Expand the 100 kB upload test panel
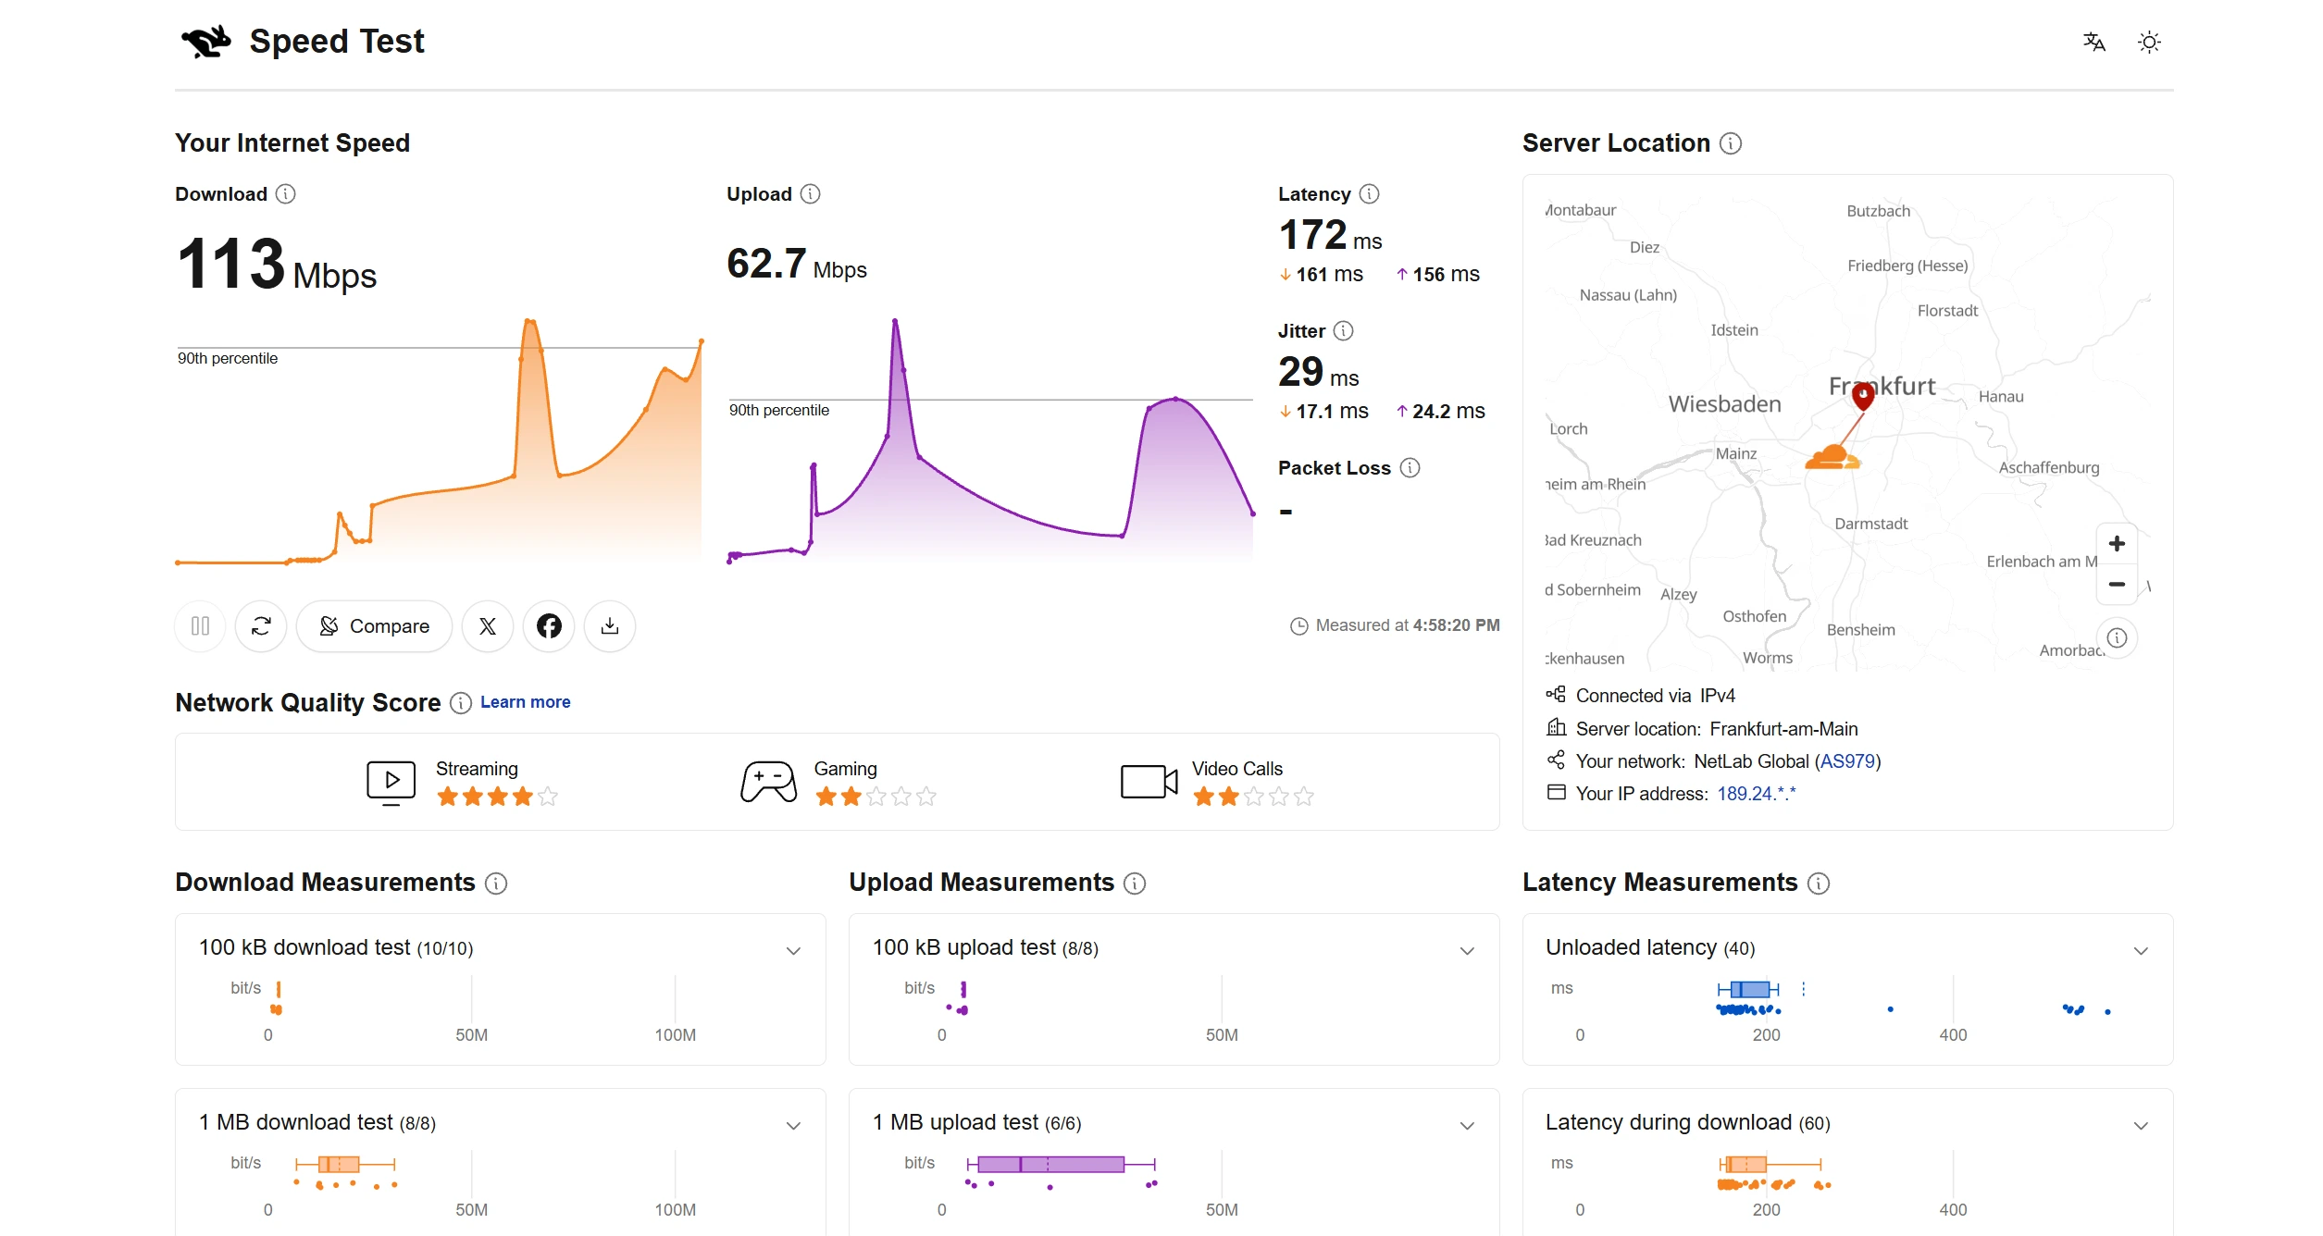Image resolution: width=2323 pixels, height=1236 pixels. click(x=1467, y=951)
